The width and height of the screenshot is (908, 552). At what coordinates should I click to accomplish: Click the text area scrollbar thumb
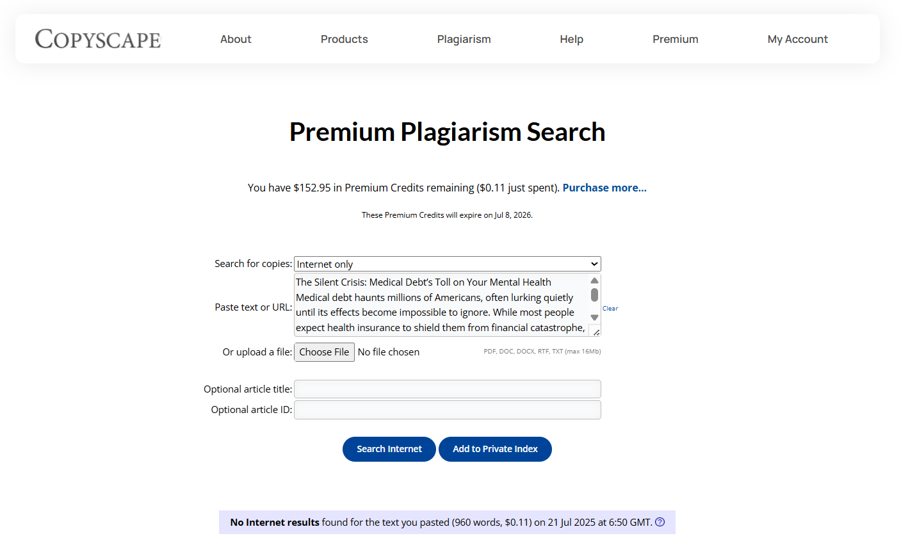(594, 295)
